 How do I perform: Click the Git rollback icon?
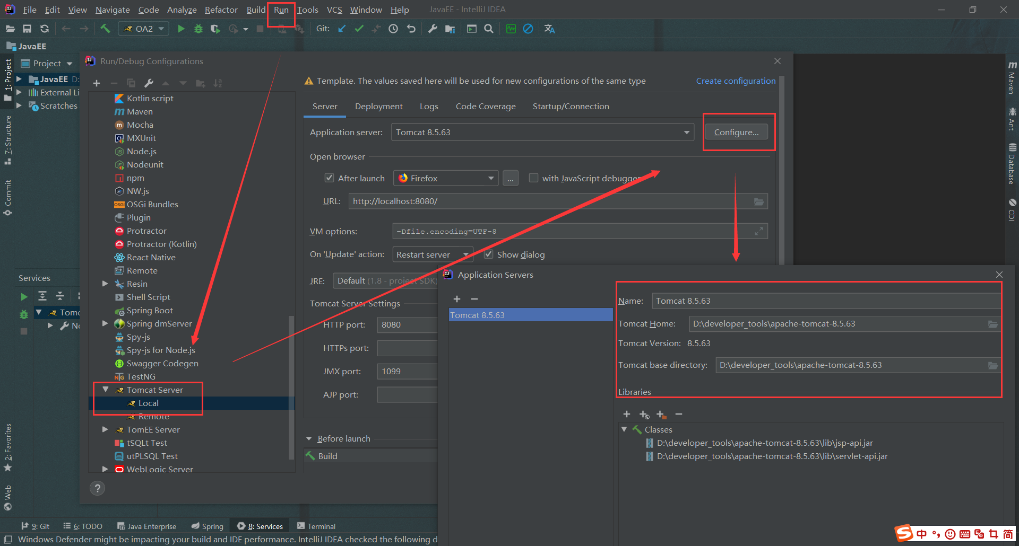point(411,29)
